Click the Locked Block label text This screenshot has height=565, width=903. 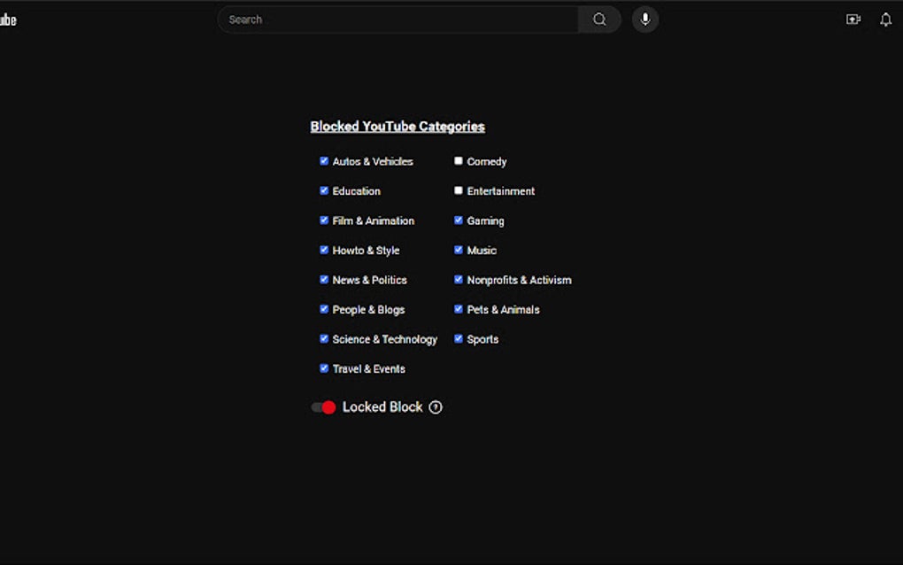[382, 407]
